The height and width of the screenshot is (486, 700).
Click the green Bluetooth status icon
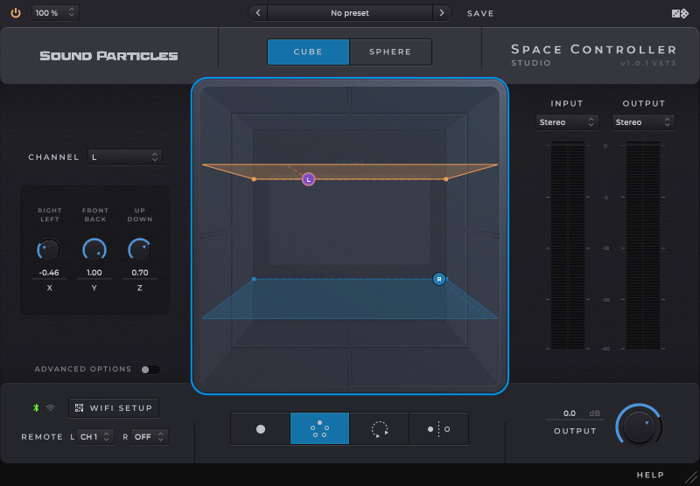point(36,407)
